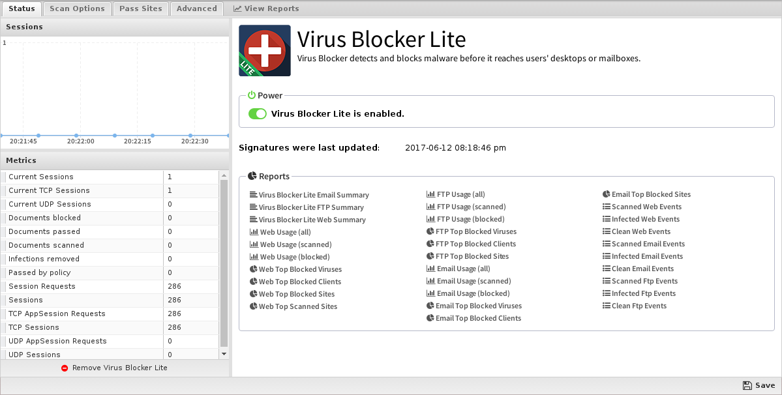782x395 pixels.
Task: Toggle the Virus Blocker Lite power switch
Action: tap(258, 114)
